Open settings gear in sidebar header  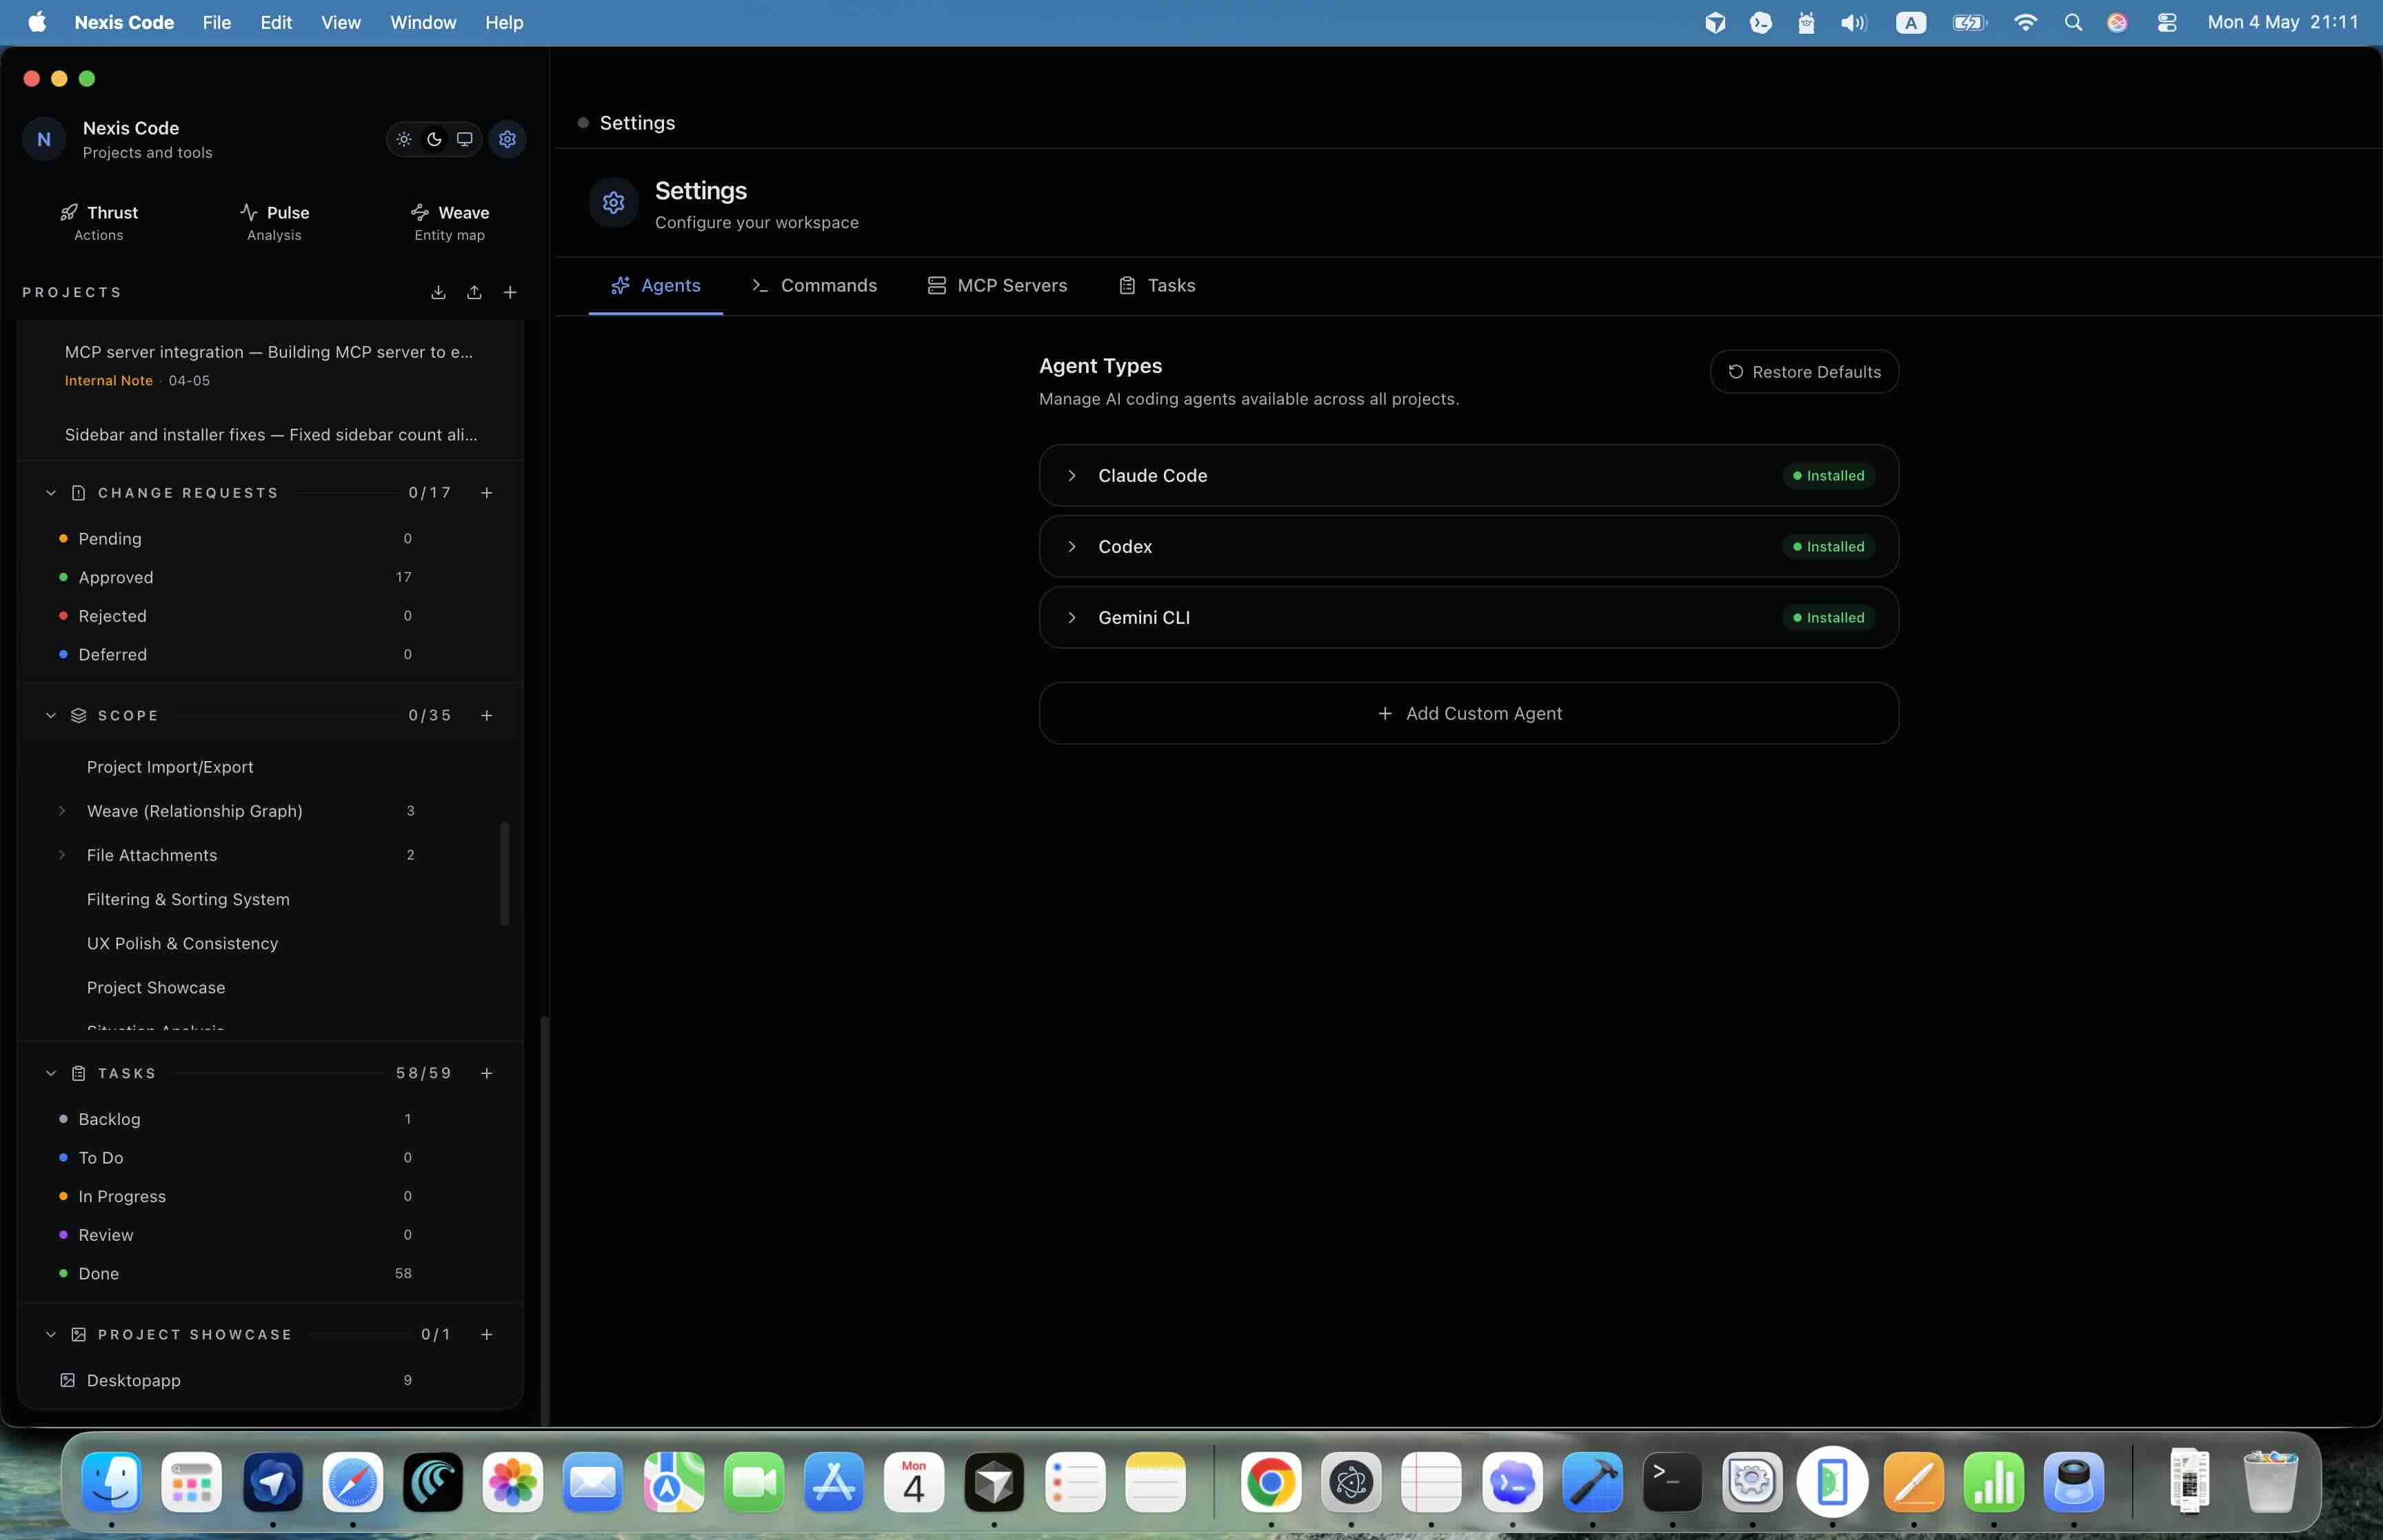pos(508,139)
